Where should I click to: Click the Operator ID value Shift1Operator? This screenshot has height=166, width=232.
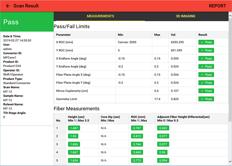[13, 75]
